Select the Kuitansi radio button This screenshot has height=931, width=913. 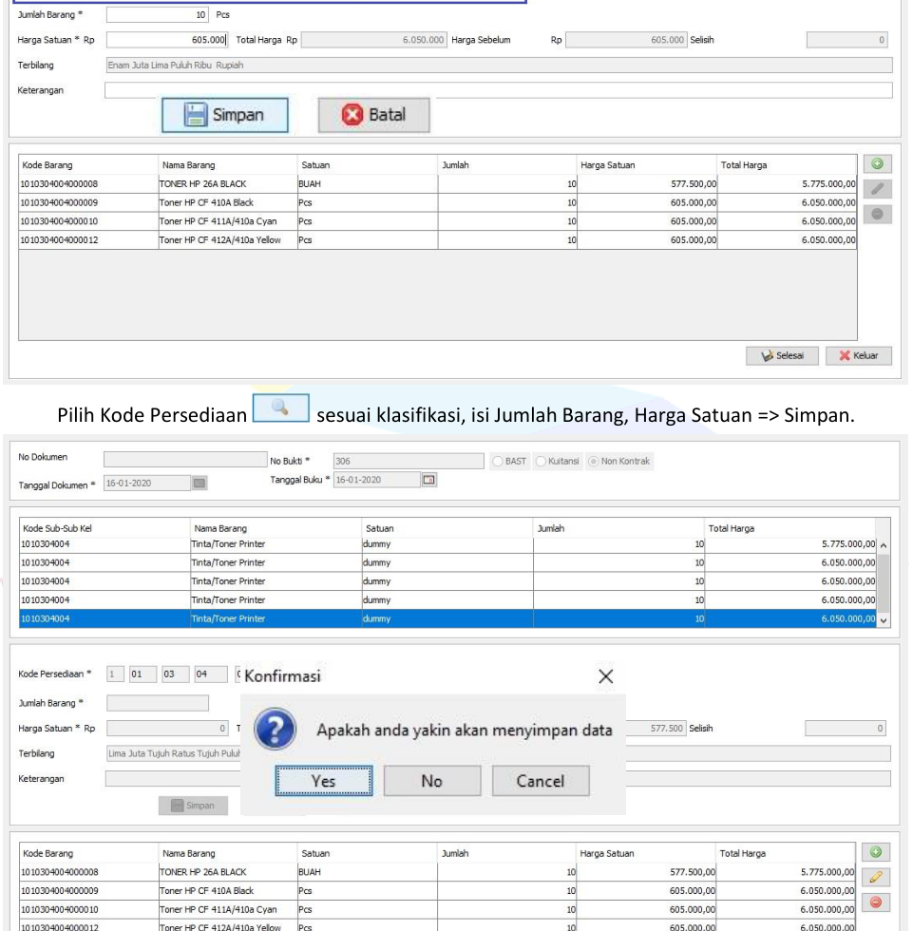[x=544, y=462]
